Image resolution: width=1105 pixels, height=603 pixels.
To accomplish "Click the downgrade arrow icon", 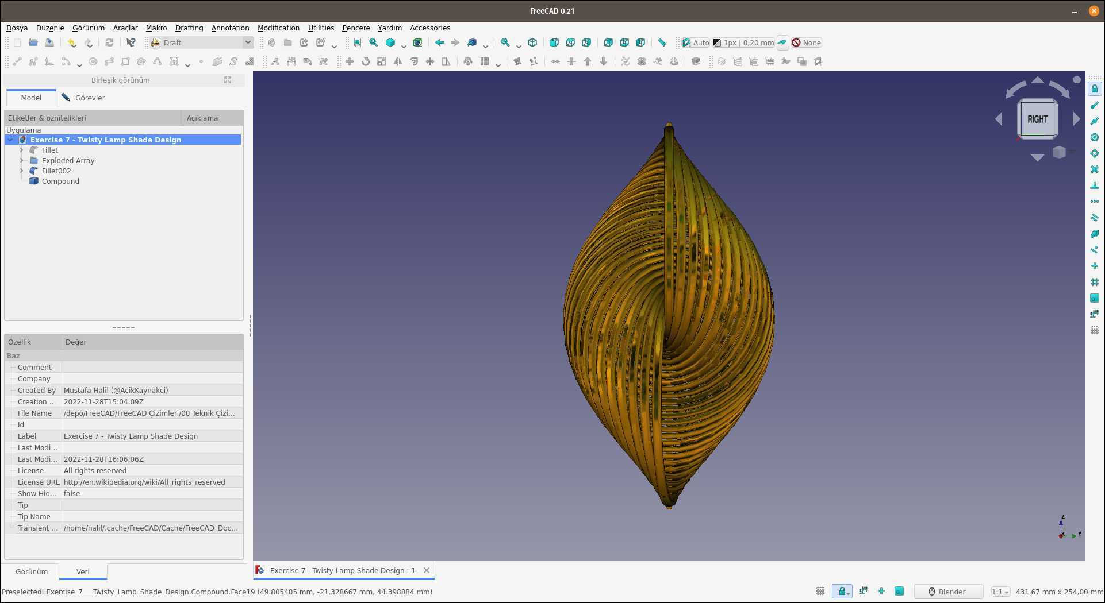I will pos(604,61).
